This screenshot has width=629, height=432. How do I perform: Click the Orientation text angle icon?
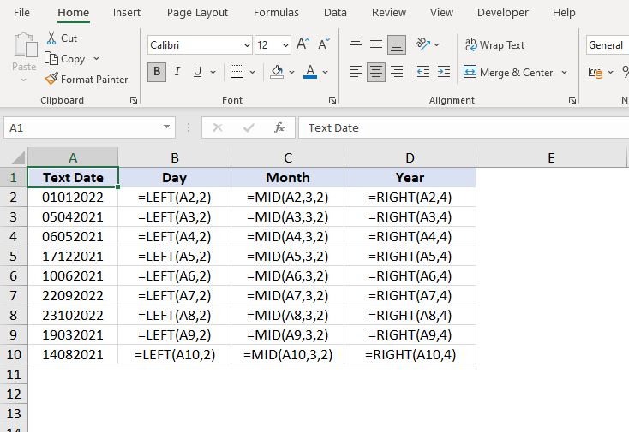(x=422, y=44)
